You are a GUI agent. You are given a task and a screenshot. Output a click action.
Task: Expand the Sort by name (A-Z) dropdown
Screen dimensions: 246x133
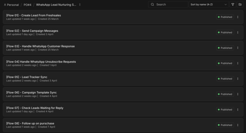pyautogui.click(x=209, y=4)
